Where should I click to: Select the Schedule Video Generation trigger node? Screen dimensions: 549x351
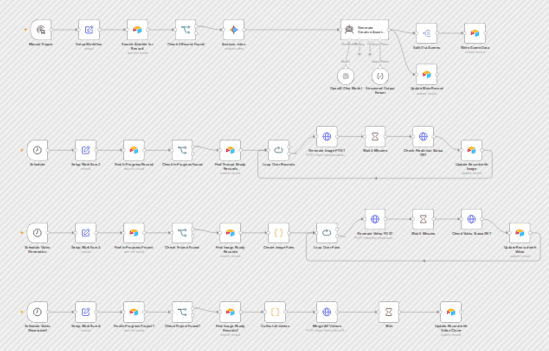[x=37, y=233]
